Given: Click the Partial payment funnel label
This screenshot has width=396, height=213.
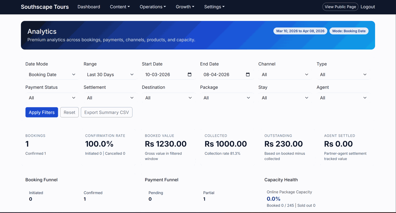Looking at the screenshot, I should point(209,193).
